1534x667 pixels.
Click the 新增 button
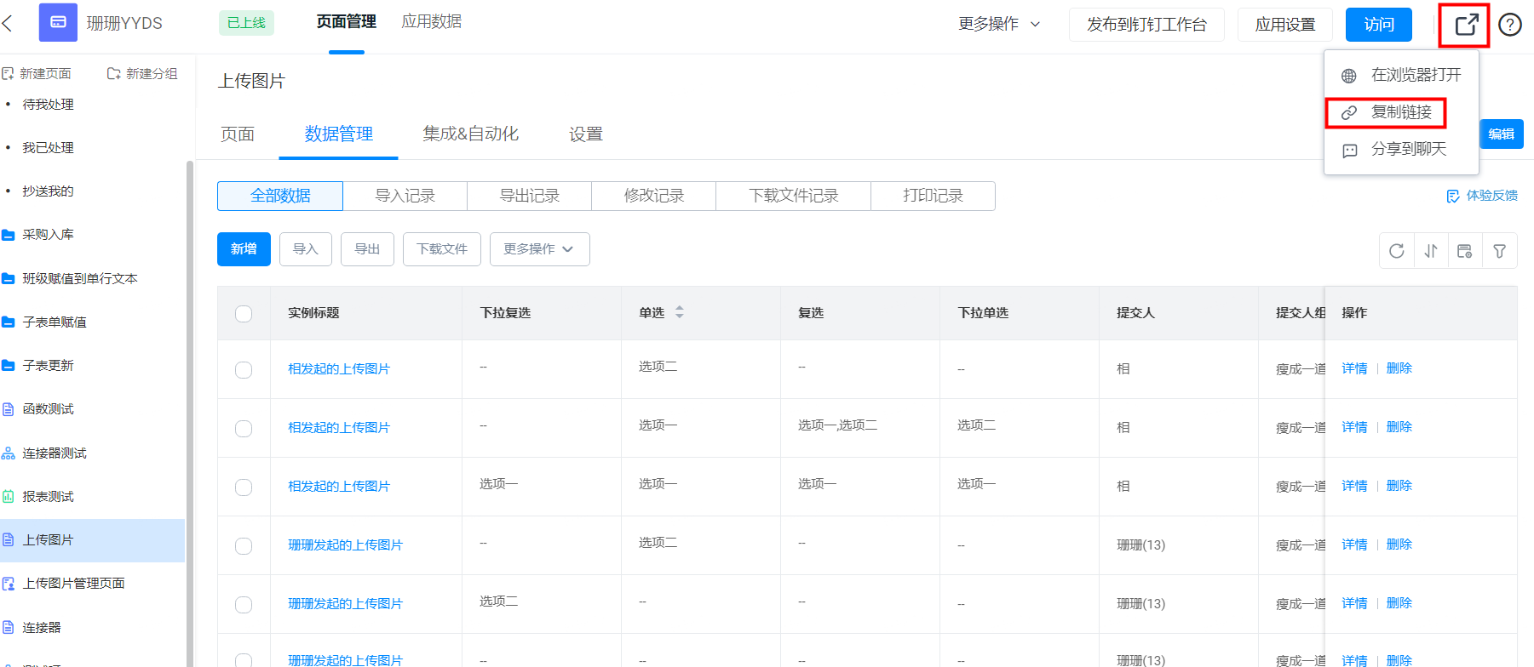[244, 249]
